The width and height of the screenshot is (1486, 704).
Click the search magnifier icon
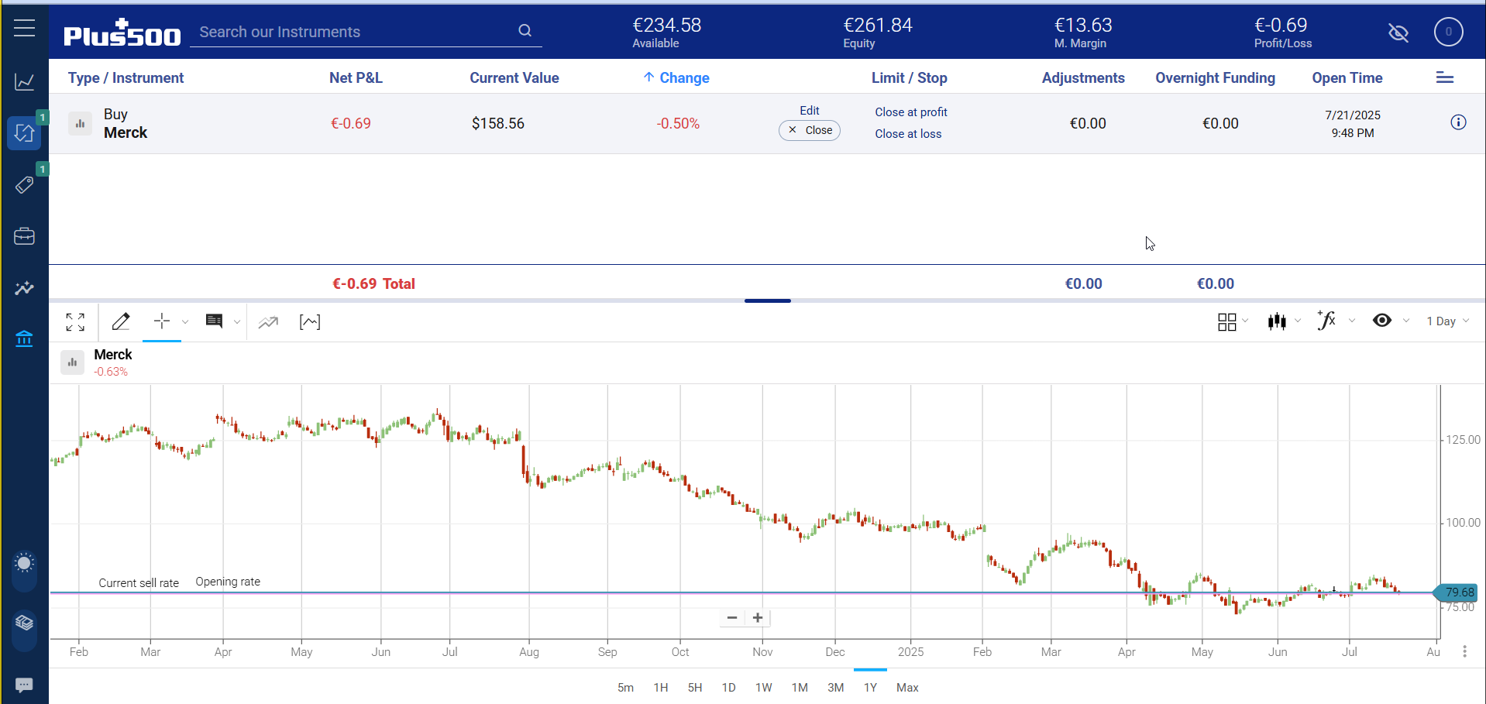(525, 31)
